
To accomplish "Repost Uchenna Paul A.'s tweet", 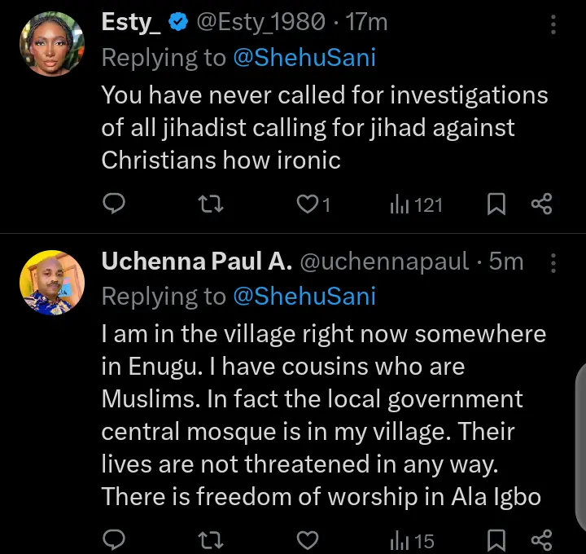I will point(211,539).
